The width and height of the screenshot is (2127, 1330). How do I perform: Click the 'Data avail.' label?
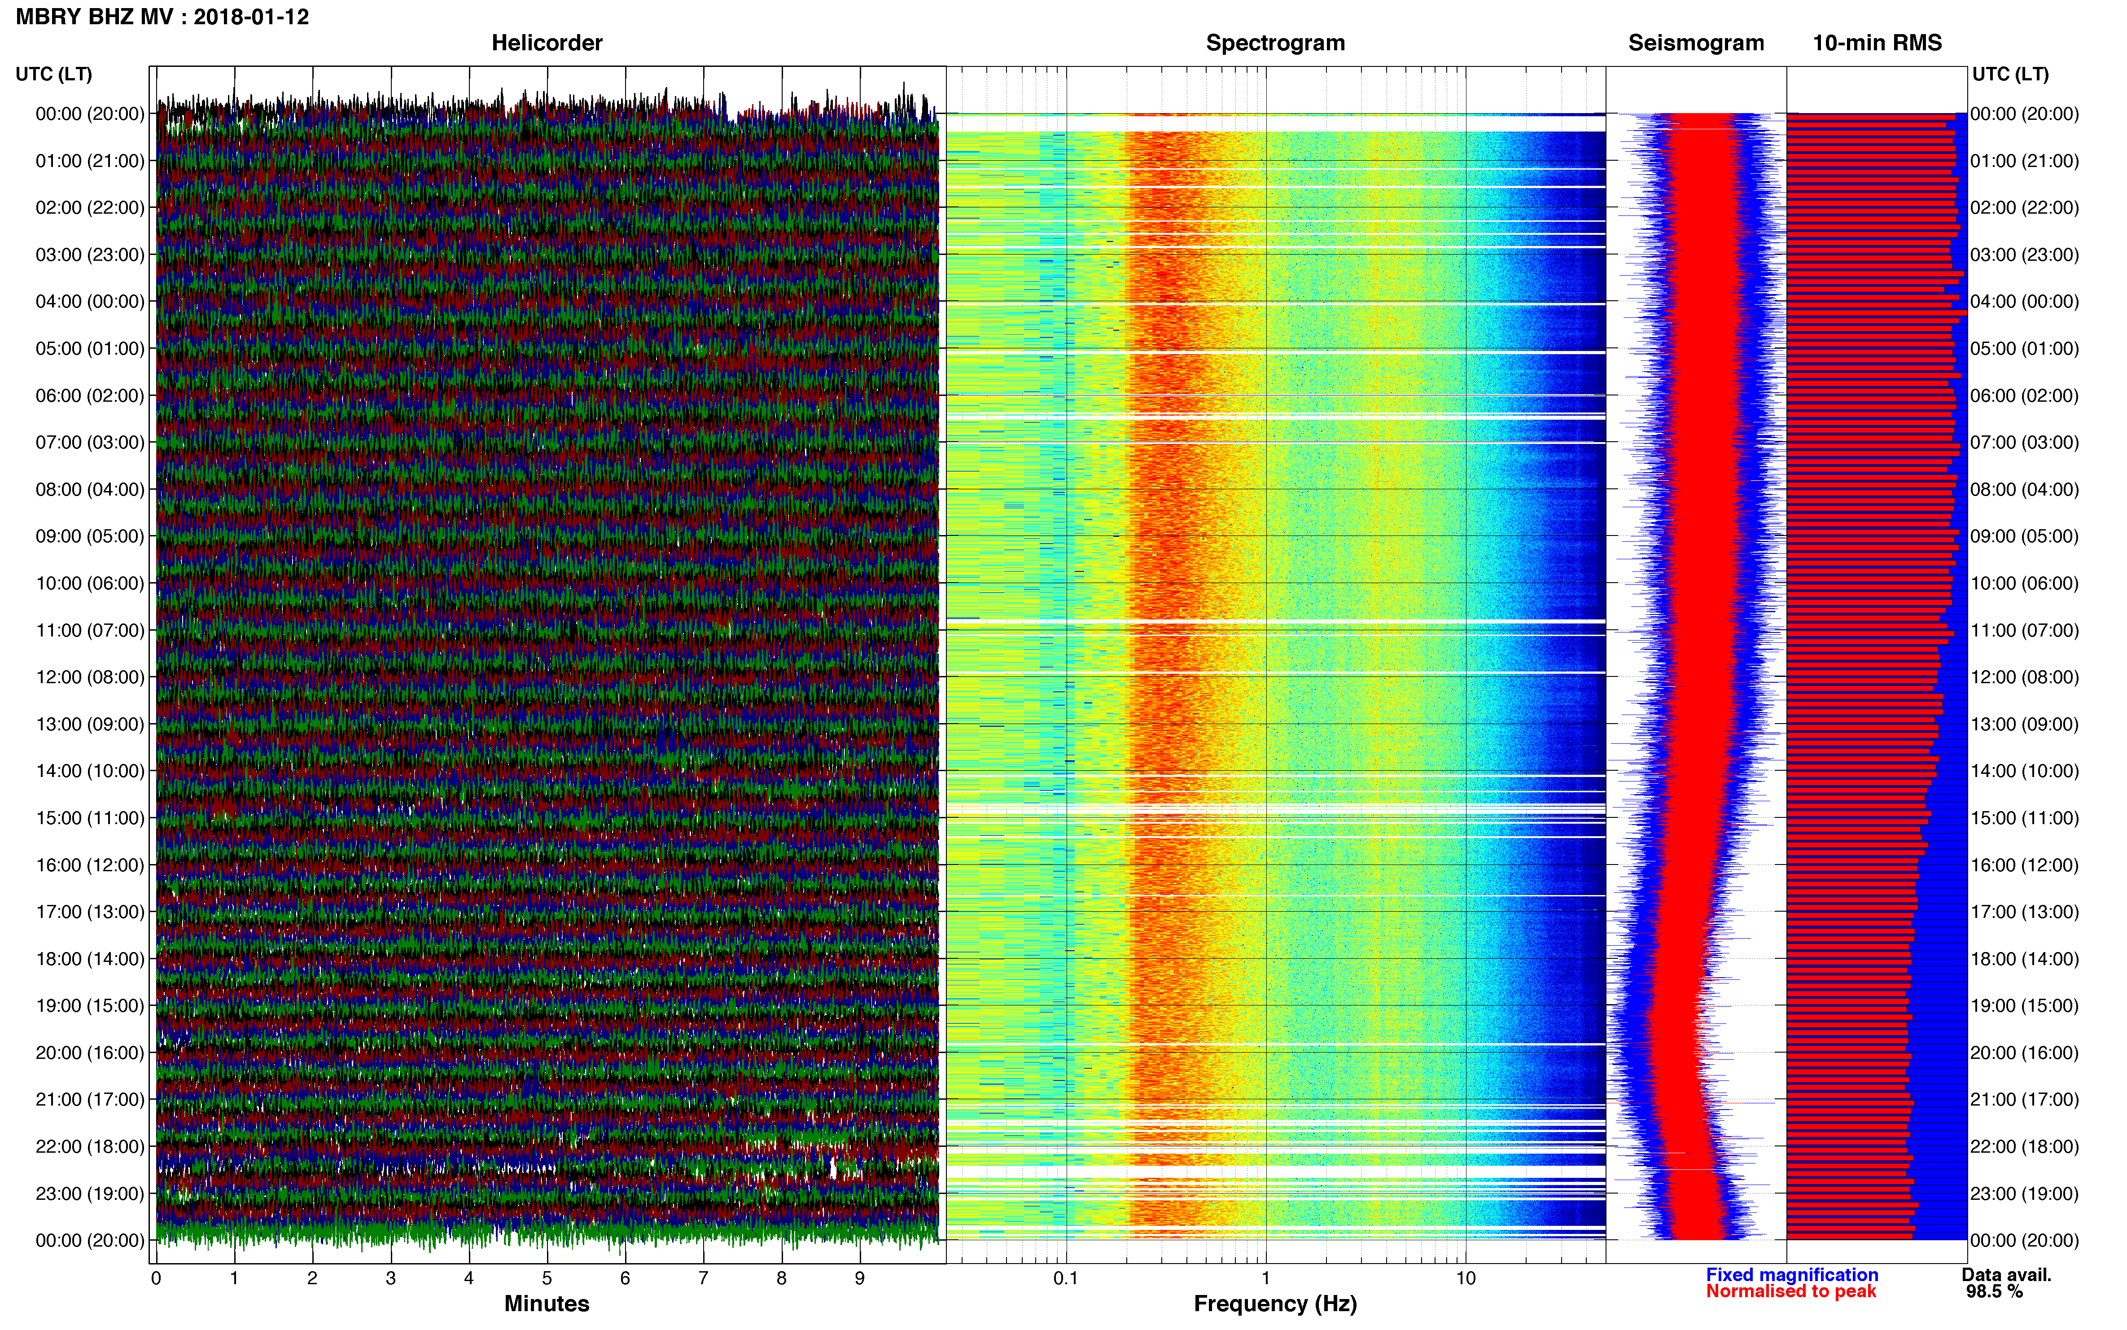tap(2007, 1276)
